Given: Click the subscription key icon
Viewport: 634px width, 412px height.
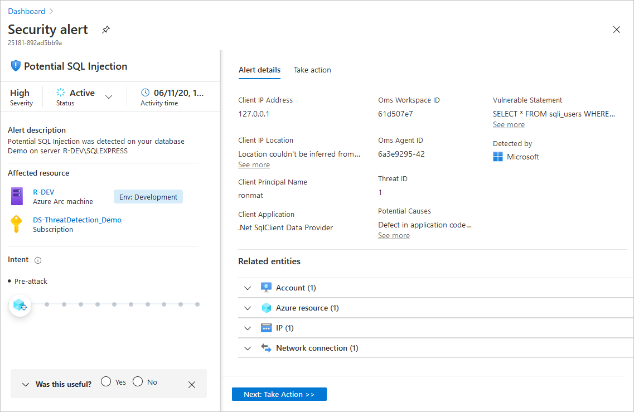Looking at the screenshot, I should point(17,224).
